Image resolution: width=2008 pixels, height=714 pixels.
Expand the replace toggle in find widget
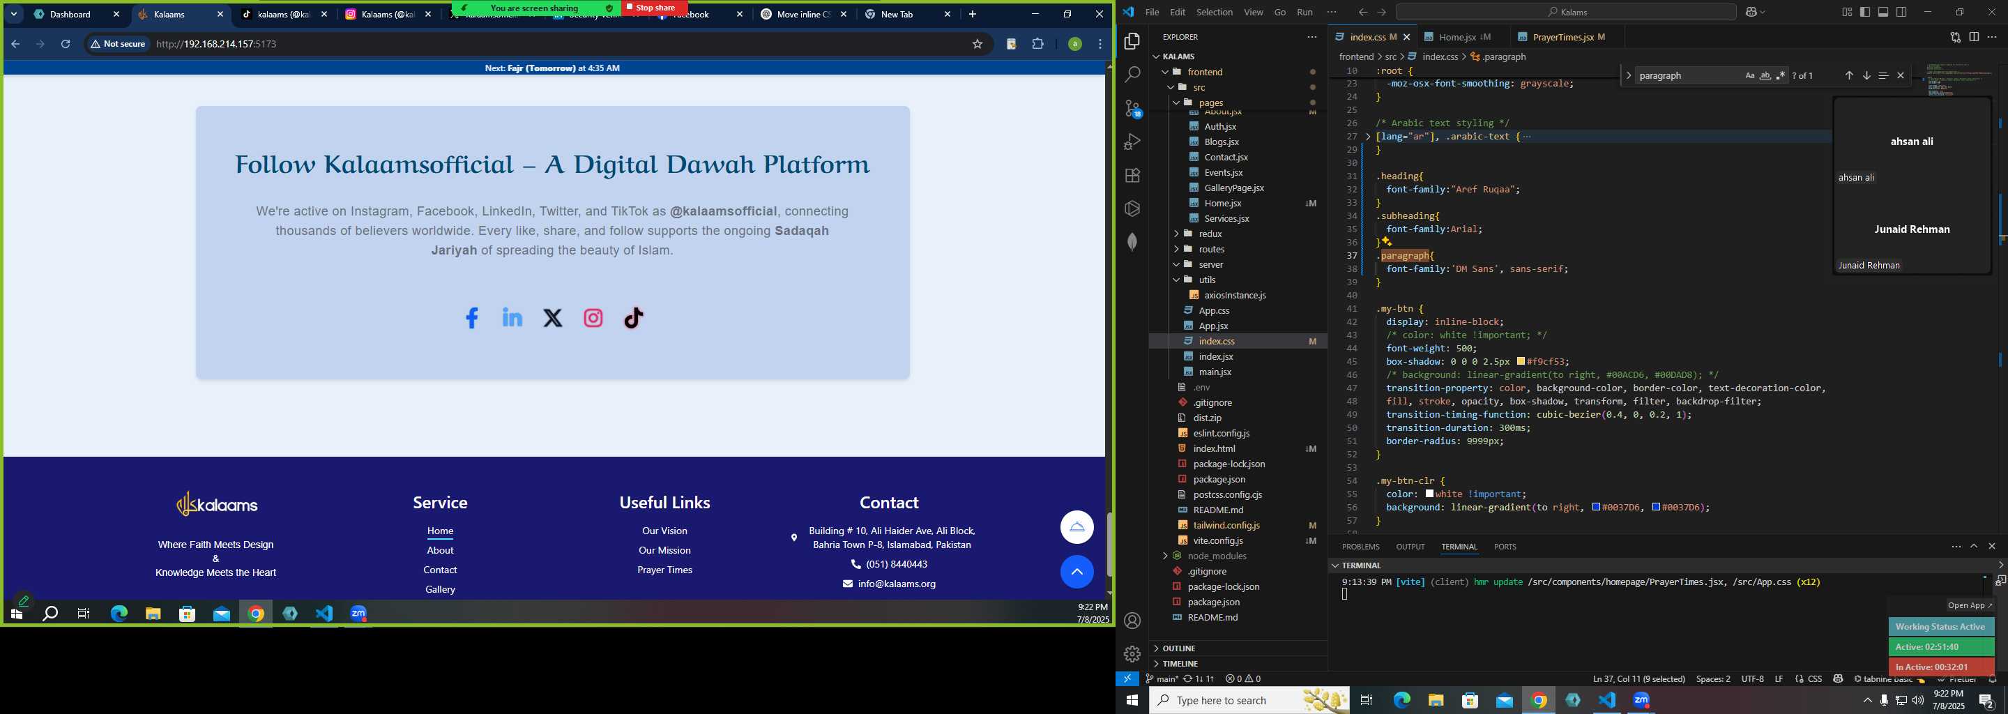pos(1629,75)
